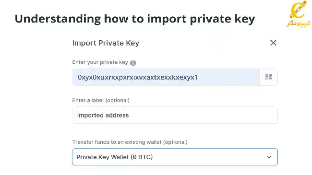Click the golden chain logo icon
This screenshot has width=312, height=175.
coord(298,10)
